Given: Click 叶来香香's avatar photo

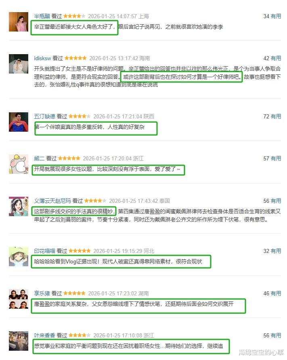Looking at the screenshot, I should 19,341.
